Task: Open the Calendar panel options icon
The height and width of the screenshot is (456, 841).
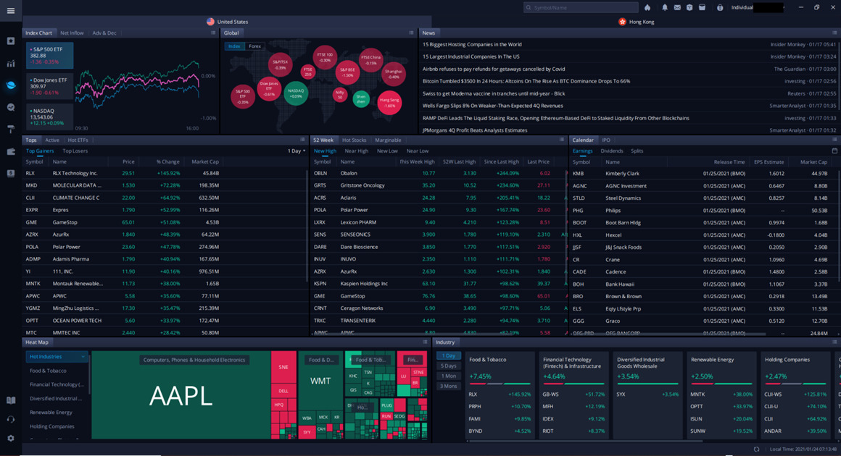Action: [834, 140]
